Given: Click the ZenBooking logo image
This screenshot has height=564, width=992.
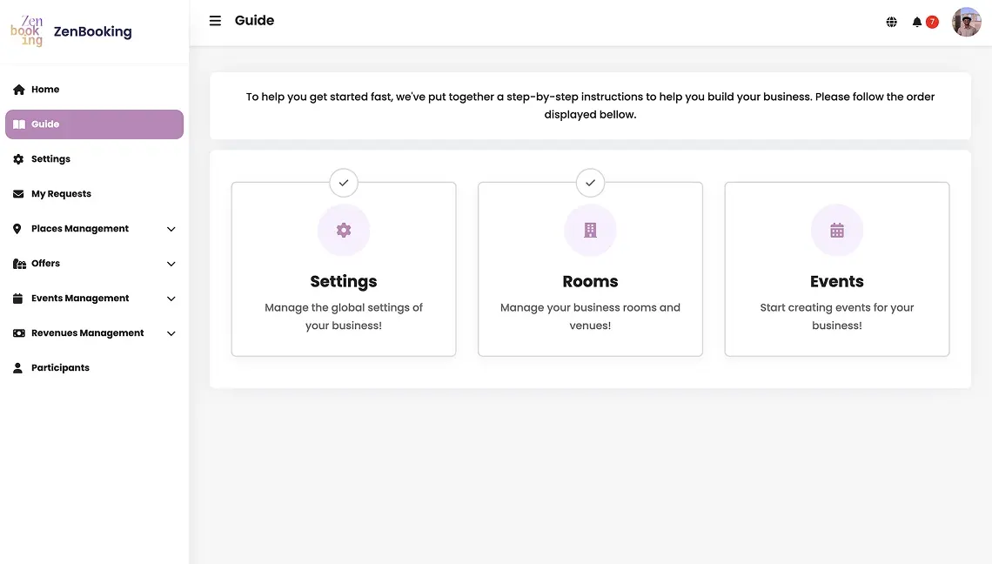Looking at the screenshot, I should pos(27,31).
